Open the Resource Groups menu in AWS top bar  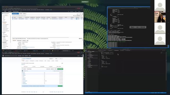pos(16,11)
